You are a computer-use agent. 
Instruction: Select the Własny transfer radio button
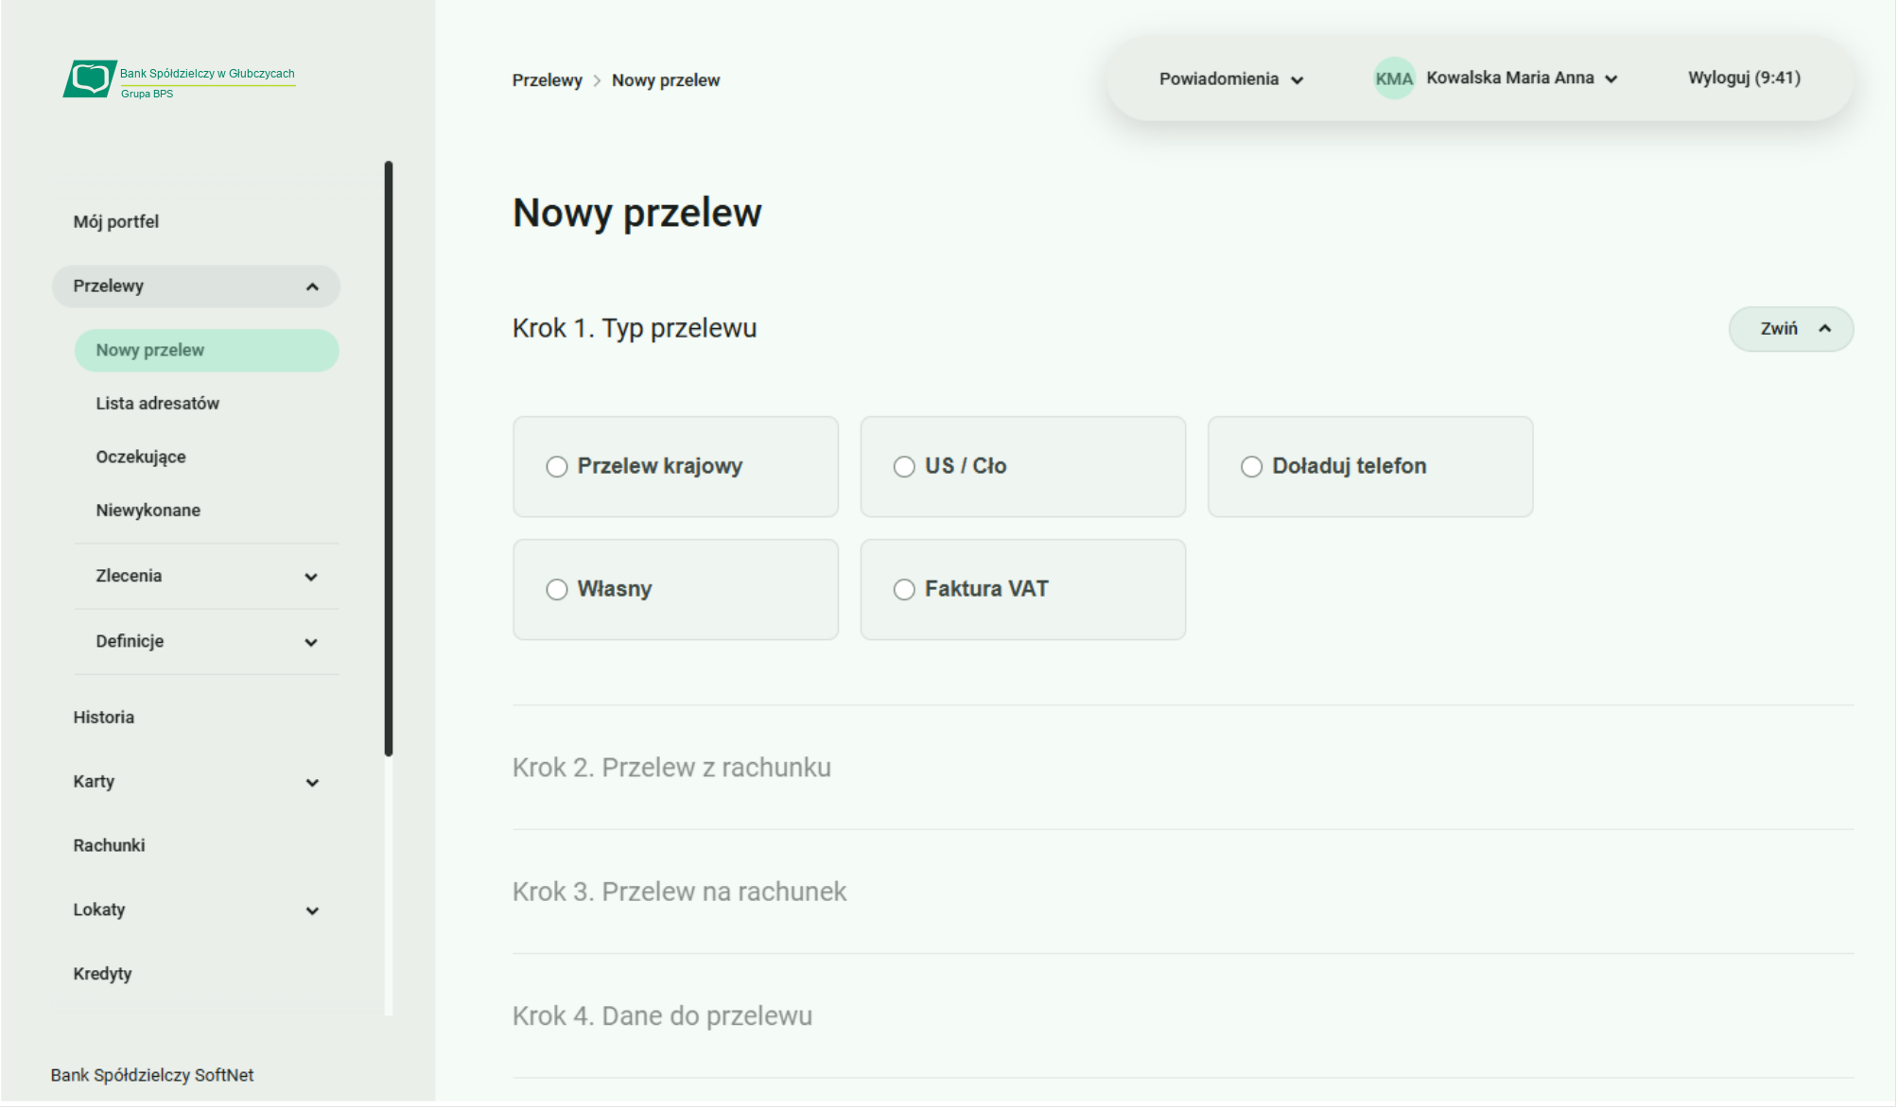click(557, 590)
